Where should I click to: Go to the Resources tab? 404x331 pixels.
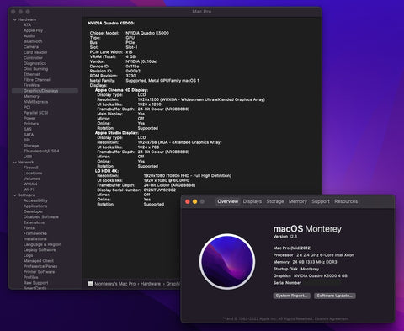(x=346, y=201)
